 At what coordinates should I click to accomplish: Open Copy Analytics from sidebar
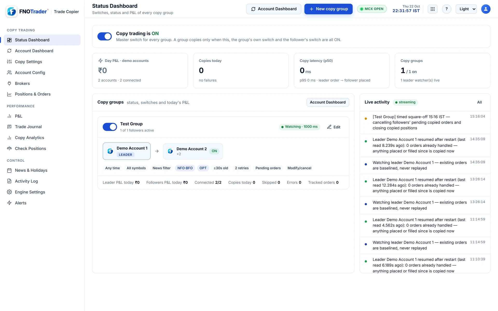point(42,138)
